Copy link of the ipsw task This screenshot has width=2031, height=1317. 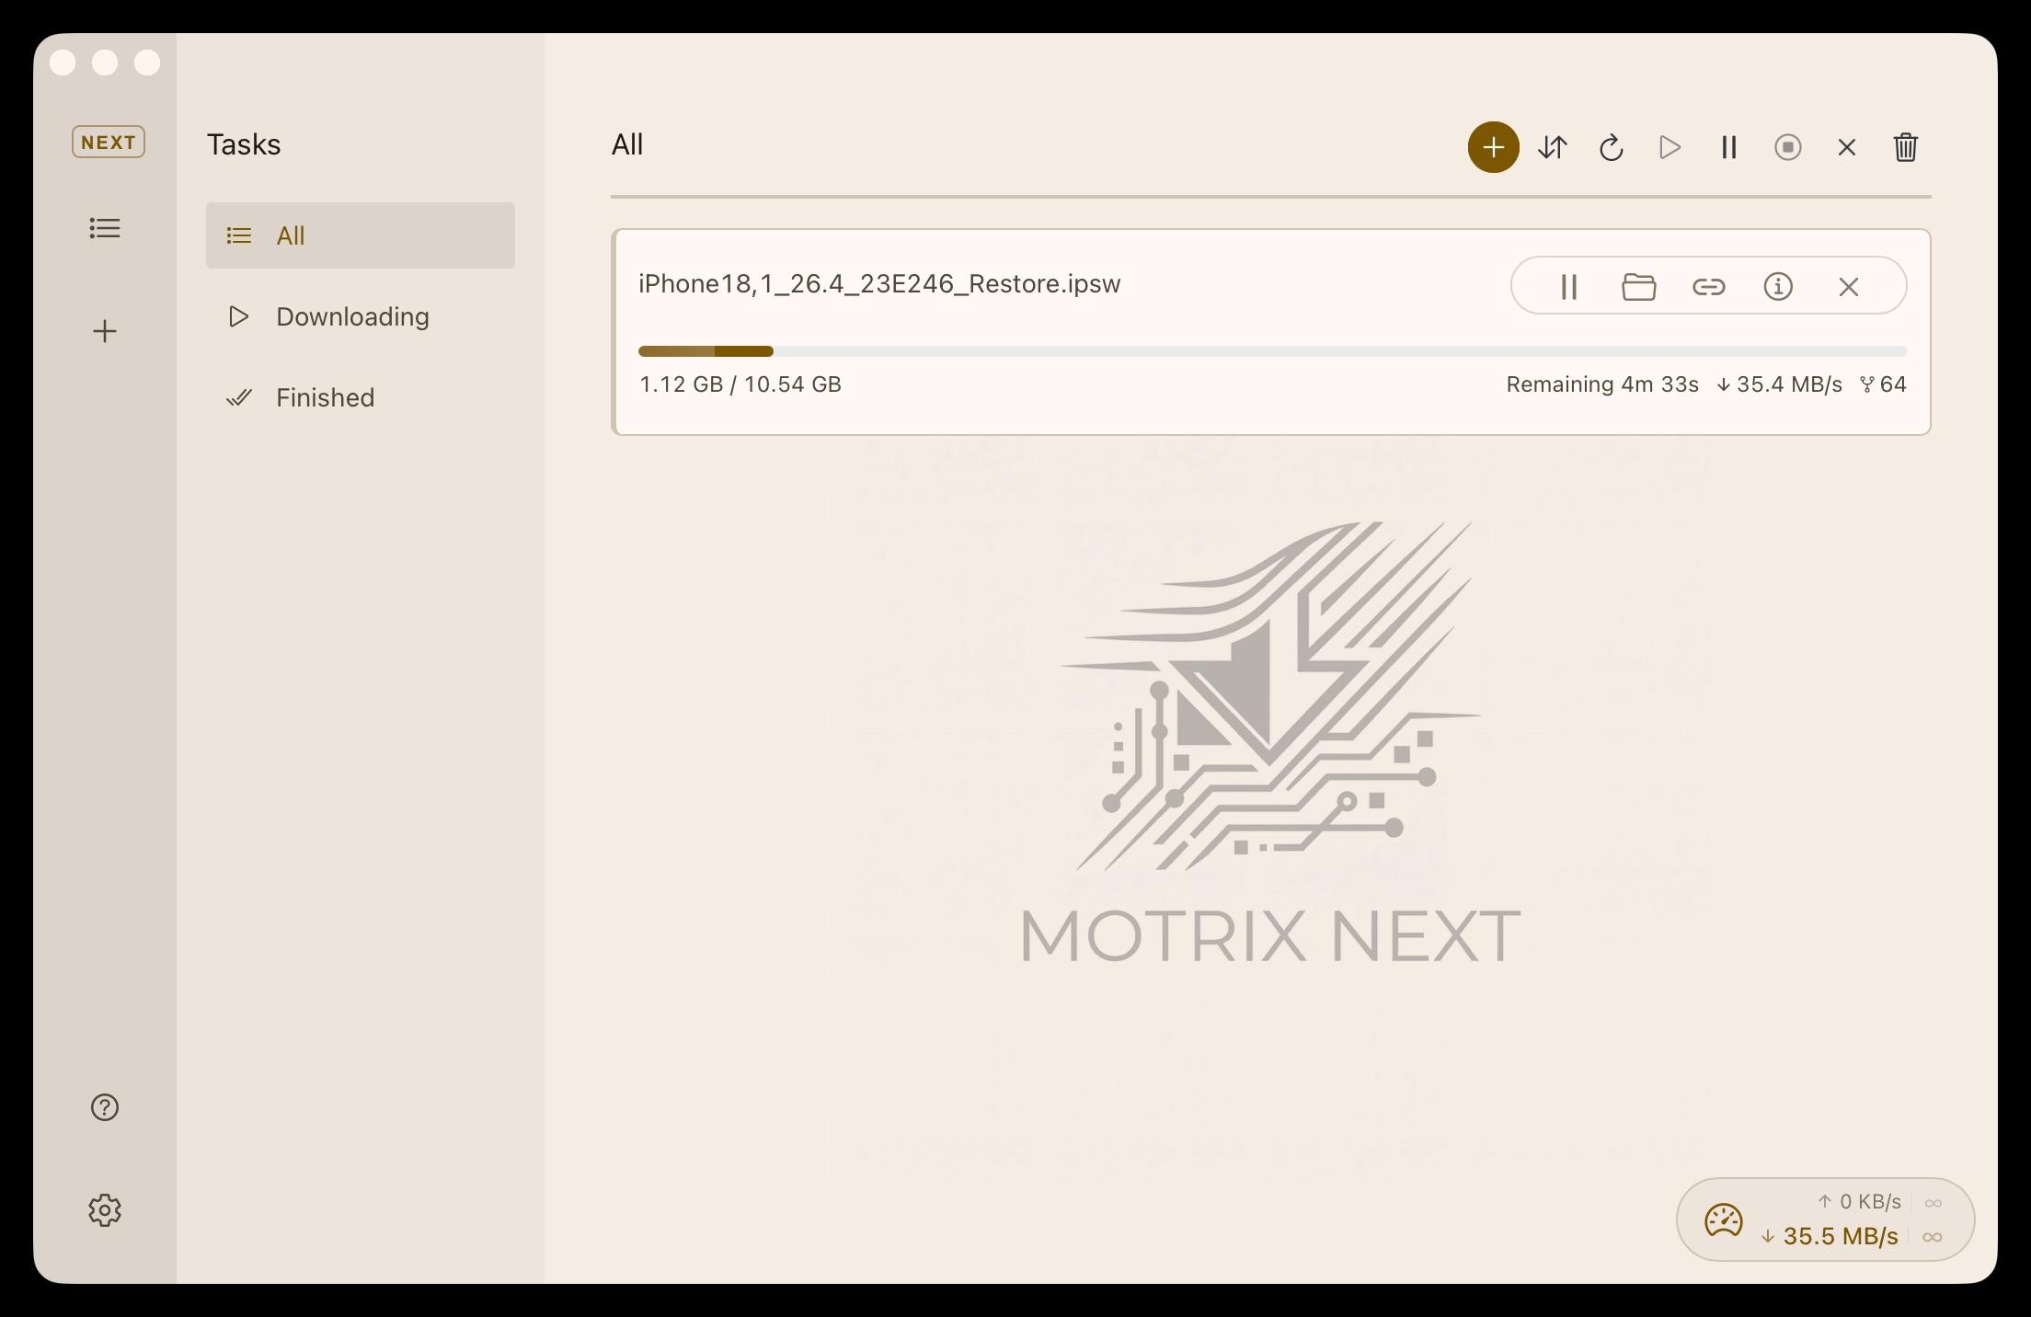click(1708, 287)
